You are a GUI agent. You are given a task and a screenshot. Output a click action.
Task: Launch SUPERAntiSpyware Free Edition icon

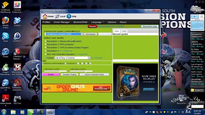tap(17, 85)
